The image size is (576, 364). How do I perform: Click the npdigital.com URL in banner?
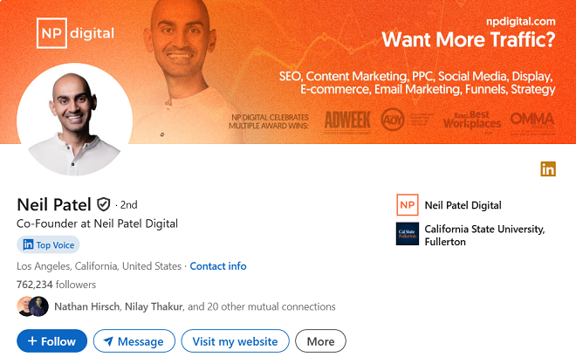tap(519, 19)
